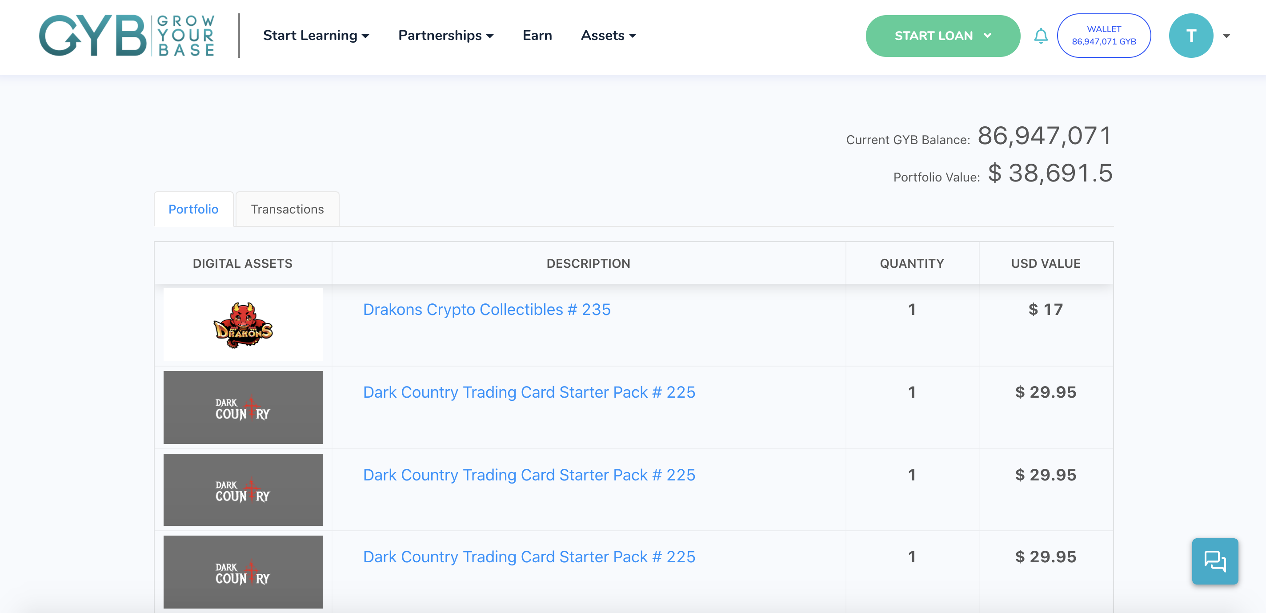Expand the Start Learning menu
Viewport: 1266px width, 613px height.
click(317, 35)
